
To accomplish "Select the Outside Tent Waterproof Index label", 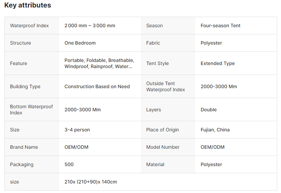I will pos(166,86).
